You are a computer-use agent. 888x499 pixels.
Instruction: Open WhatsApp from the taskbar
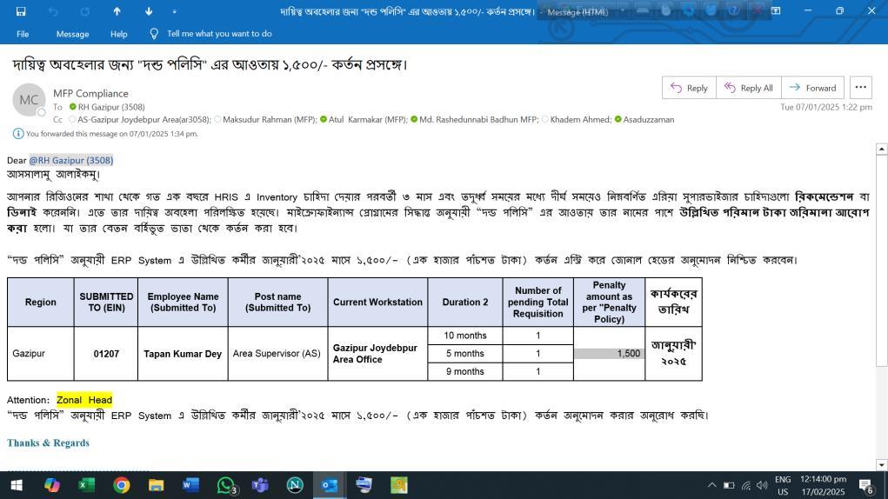tap(226, 485)
